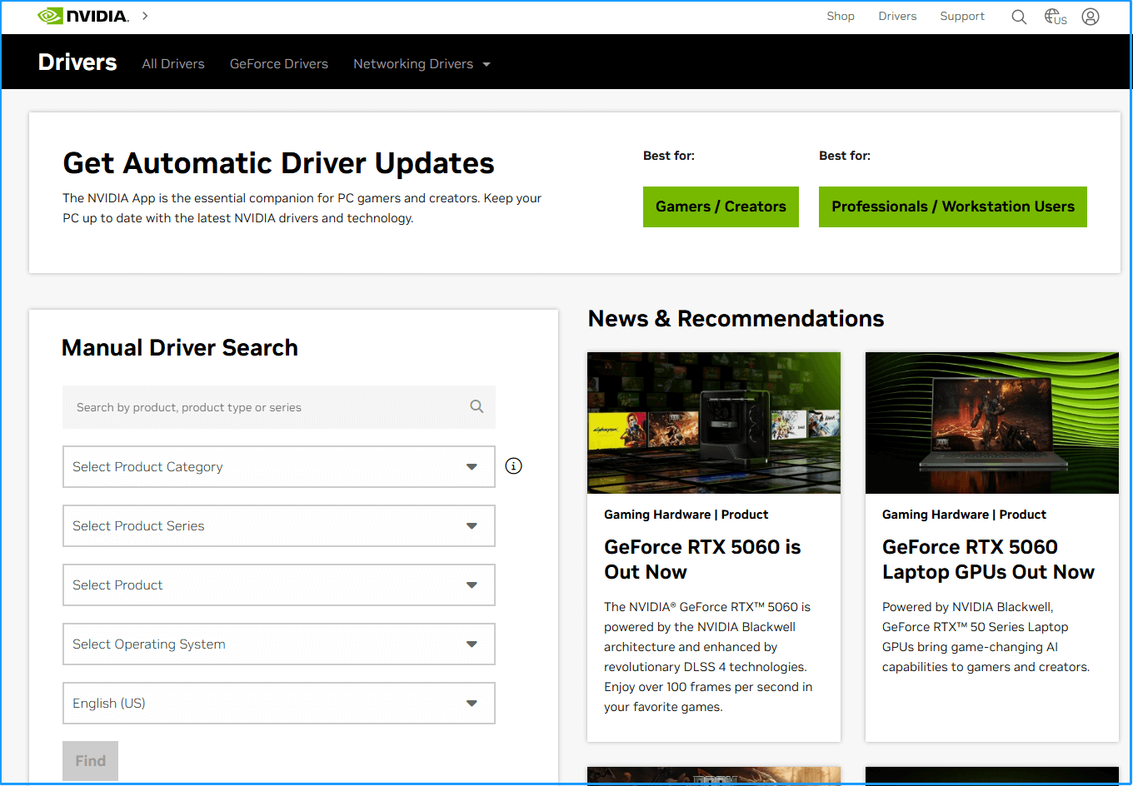The height and width of the screenshot is (786, 1133).
Task: Click the info icon beside Product Category
Action: (514, 466)
